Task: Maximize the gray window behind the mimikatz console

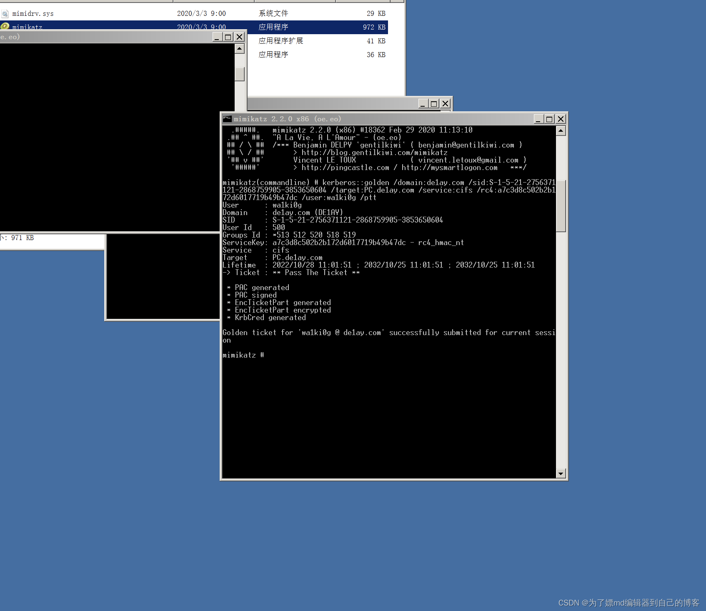Action: point(434,103)
